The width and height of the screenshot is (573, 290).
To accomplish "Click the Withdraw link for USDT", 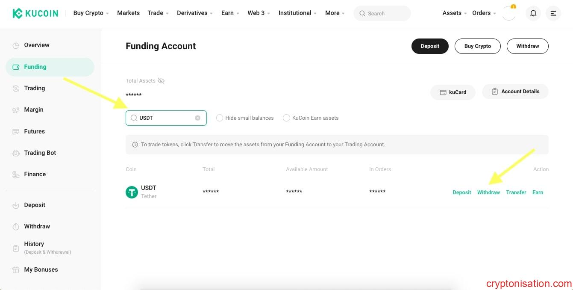I will [488, 192].
